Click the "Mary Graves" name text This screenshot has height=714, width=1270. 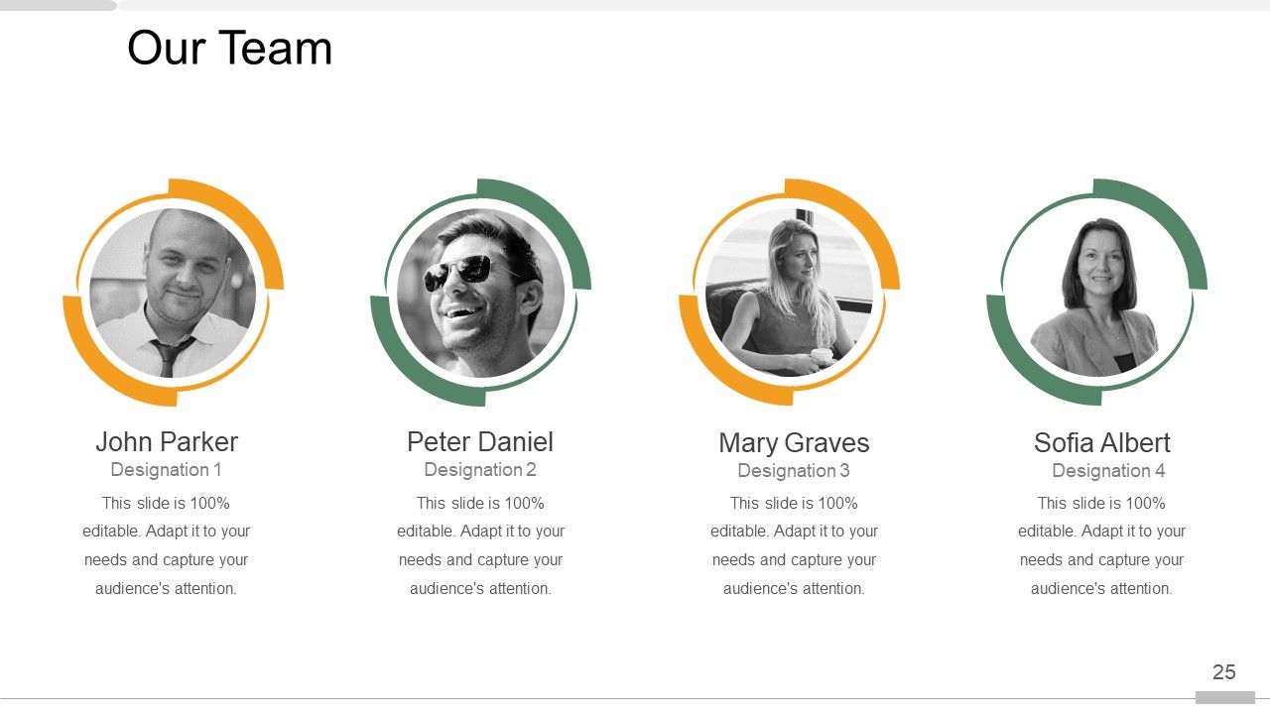coord(794,442)
